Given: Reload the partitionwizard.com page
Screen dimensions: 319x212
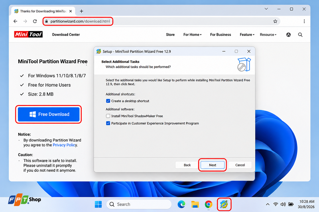Looking at the screenshot, I should (x=35, y=21).
